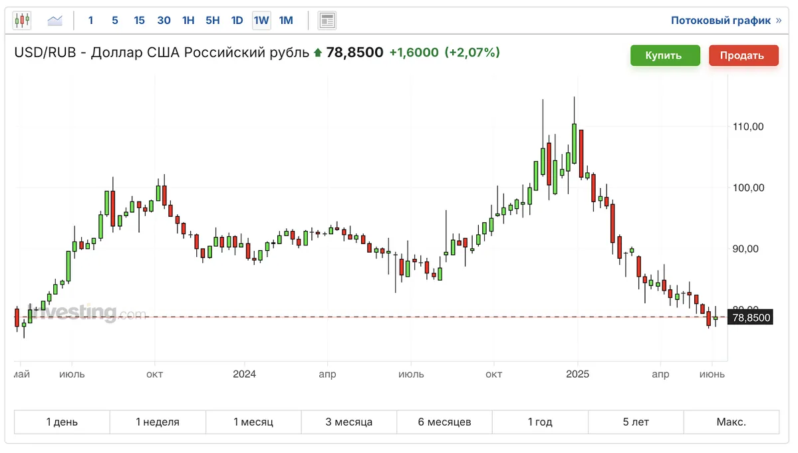
Task: Click the green up arrow beside the price
Action: point(318,53)
